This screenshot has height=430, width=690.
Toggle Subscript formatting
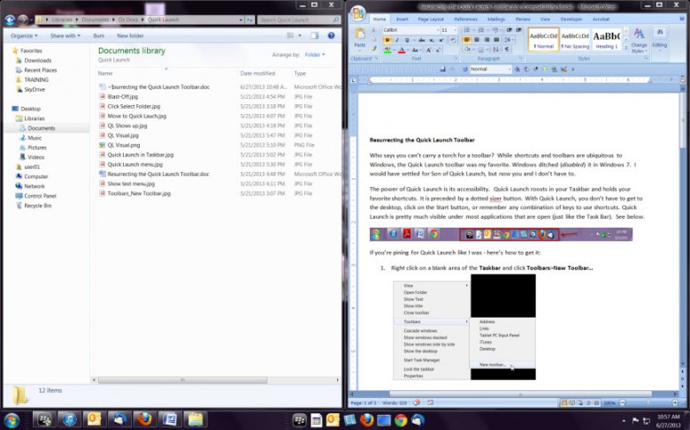[432, 40]
